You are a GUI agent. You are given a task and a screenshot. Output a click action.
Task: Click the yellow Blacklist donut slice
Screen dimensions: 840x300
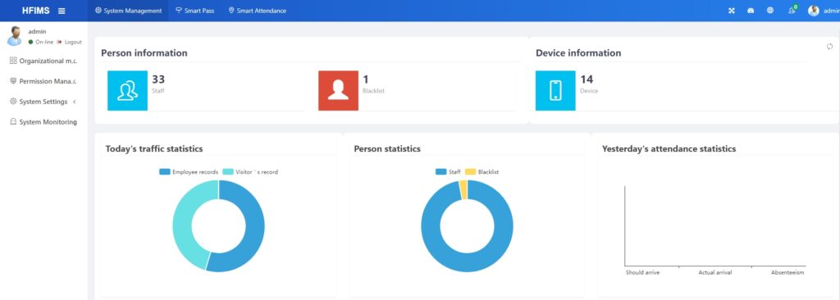[463, 189]
